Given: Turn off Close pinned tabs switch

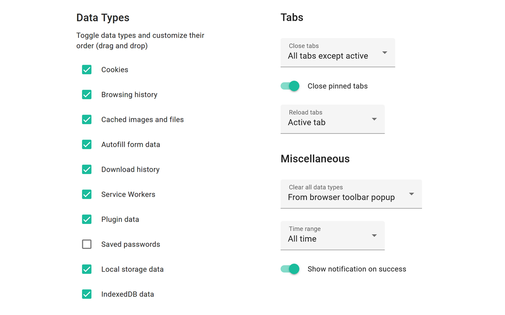Looking at the screenshot, I should [290, 86].
